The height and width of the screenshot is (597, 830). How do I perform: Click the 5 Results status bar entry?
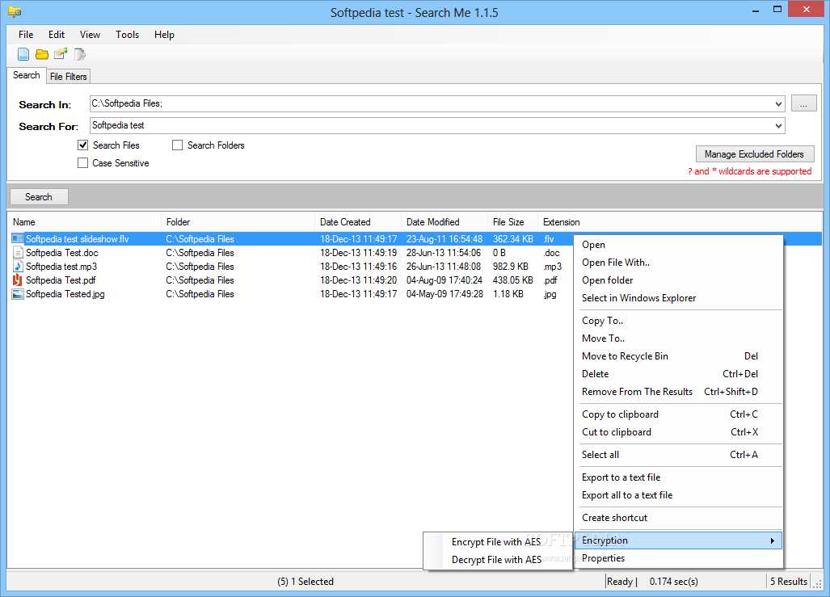coord(789,581)
